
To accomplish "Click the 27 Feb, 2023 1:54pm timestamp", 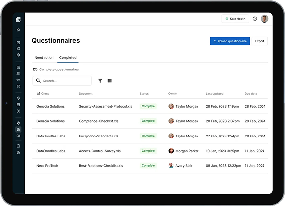I will (x=222, y=136).
